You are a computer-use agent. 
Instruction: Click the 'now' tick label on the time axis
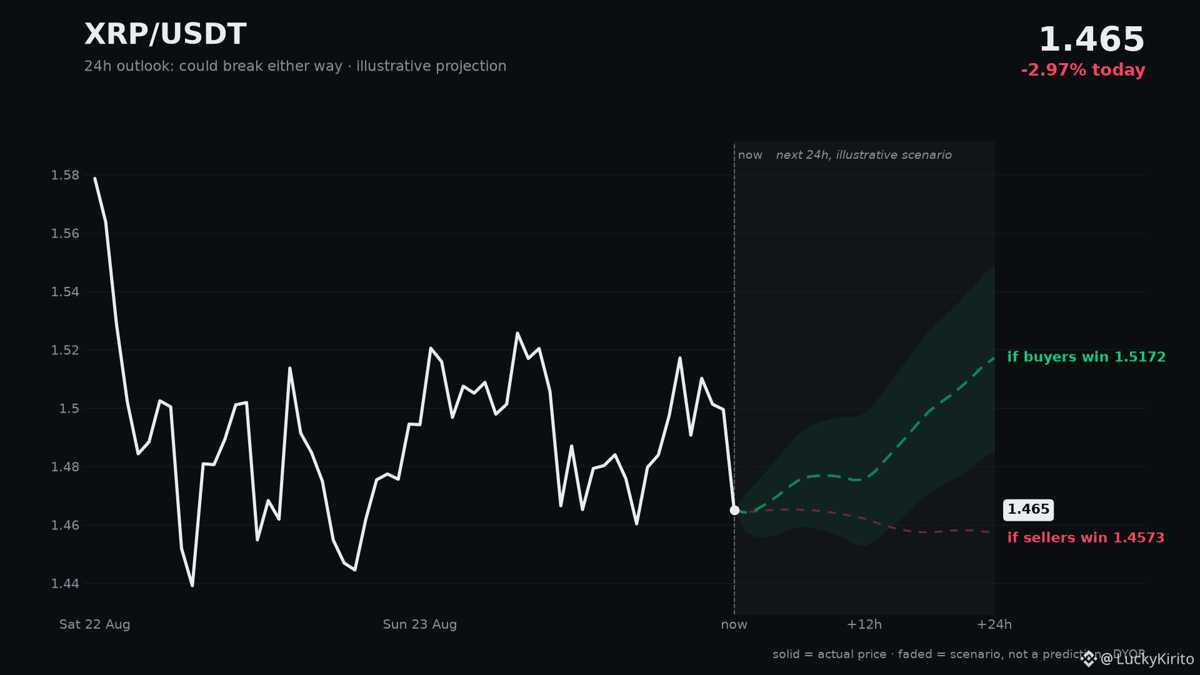click(x=734, y=624)
